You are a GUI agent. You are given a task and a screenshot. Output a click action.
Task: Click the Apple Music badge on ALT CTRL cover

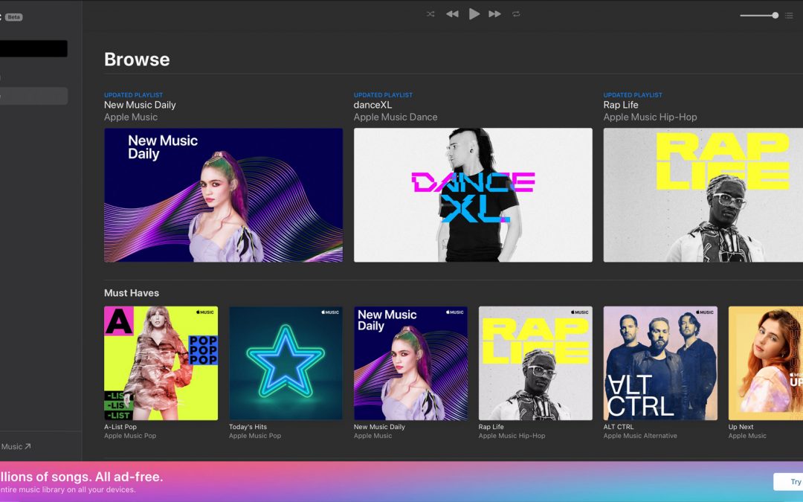click(705, 312)
